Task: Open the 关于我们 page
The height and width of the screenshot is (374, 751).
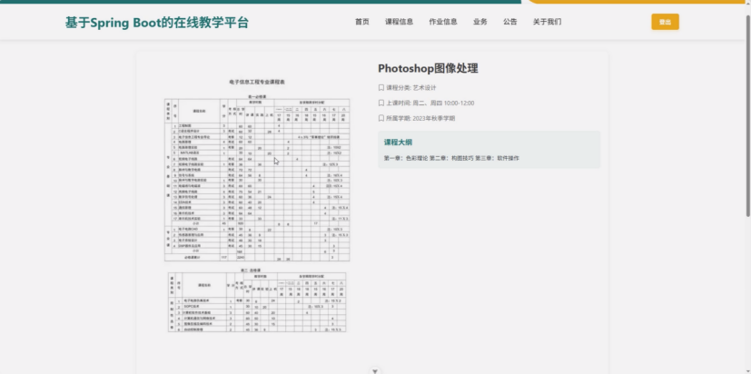Action: pyautogui.click(x=547, y=22)
